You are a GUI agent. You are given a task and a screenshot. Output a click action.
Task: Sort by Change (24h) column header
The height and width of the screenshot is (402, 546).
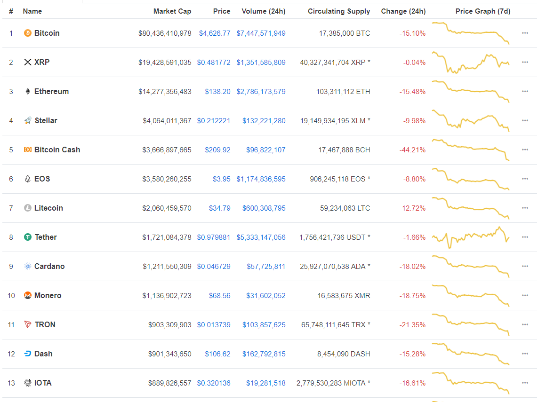click(x=403, y=11)
